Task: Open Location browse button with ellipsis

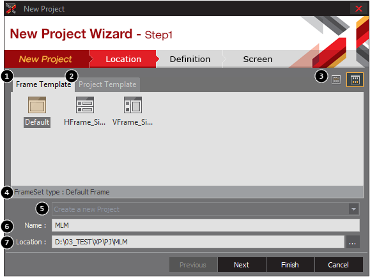Action: 352,242
